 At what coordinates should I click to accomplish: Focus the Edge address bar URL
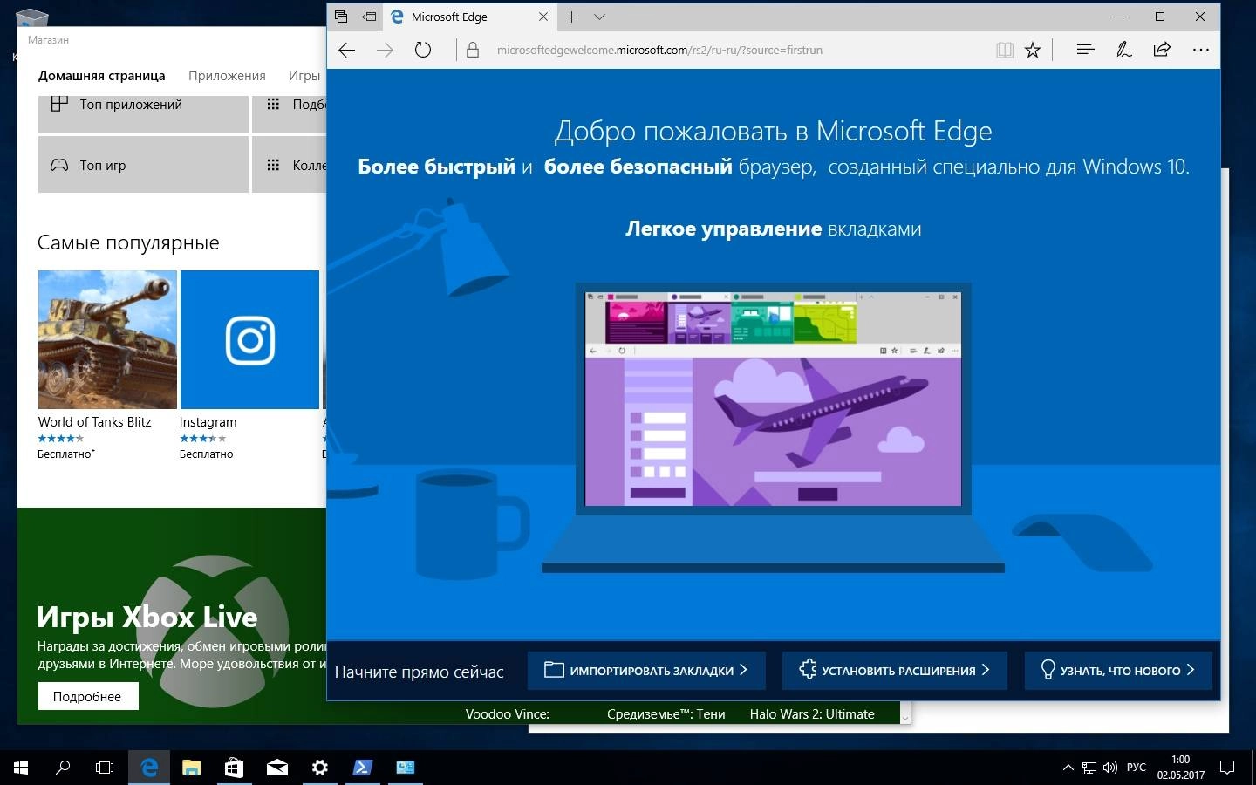click(659, 50)
